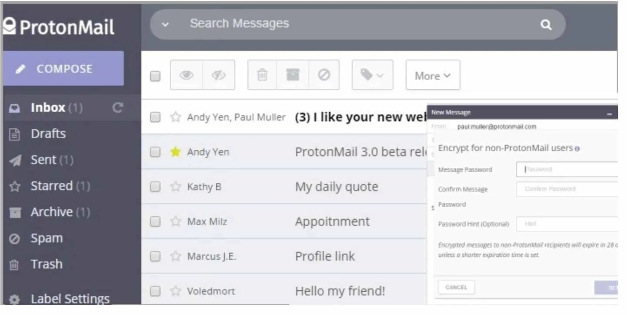Click the Drafts page icon in sidebar

coord(15,134)
